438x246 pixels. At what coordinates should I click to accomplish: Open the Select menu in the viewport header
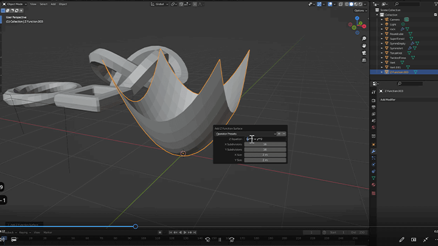point(43,4)
